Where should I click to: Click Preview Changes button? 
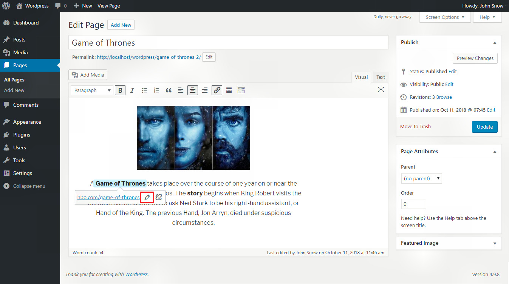coord(475,58)
